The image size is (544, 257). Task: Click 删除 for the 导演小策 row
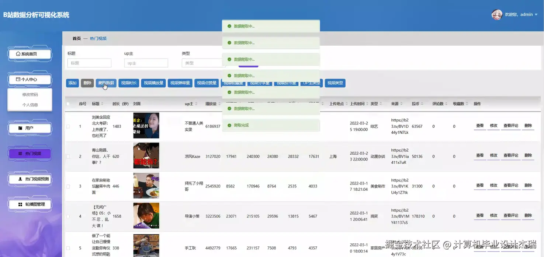click(528, 216)
